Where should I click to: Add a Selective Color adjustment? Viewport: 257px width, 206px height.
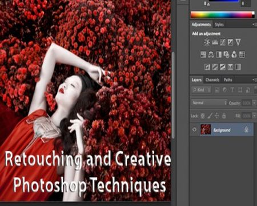[230, 67]
